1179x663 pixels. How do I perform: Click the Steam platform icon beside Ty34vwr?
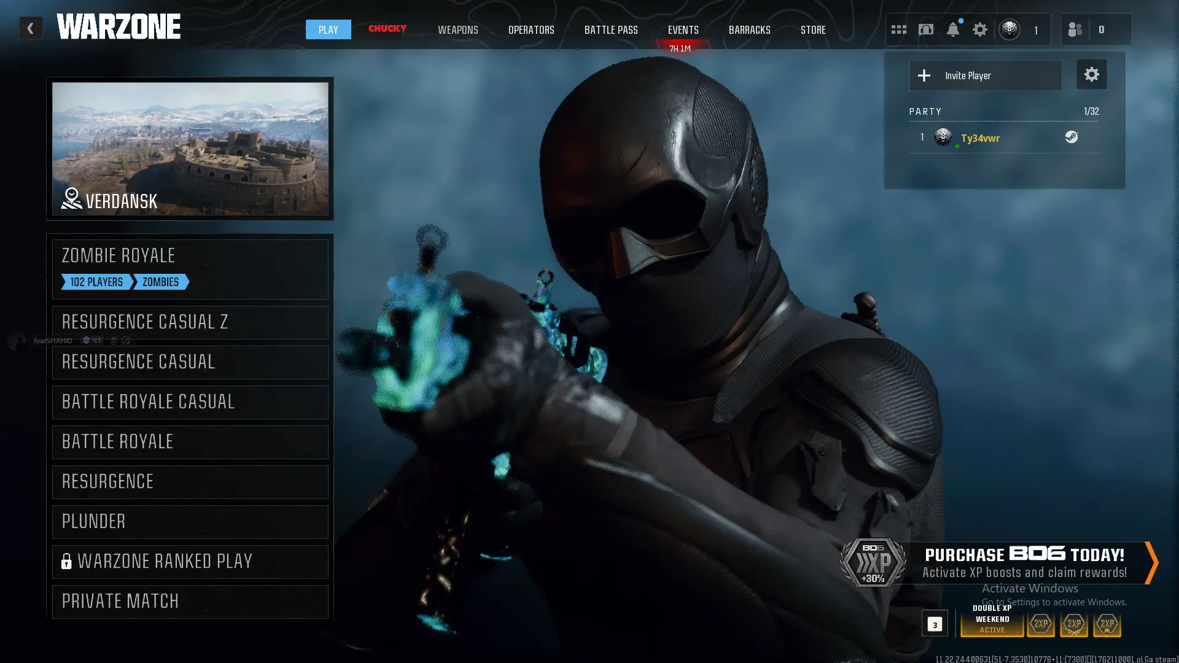point(1072,138)
